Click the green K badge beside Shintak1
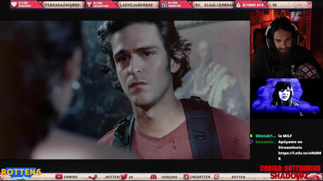The height and width of the screenshot is (181, 323). click(251, 136)
